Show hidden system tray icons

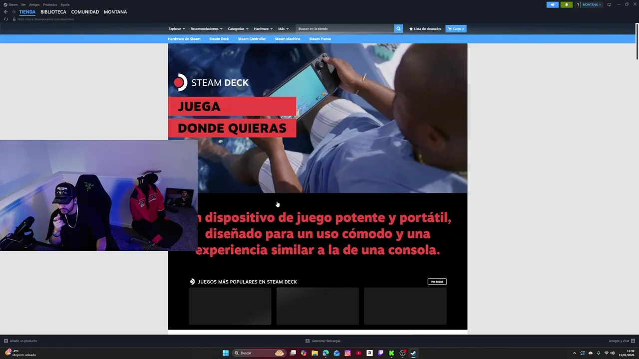pyautogui.click(x=574, y=353)
